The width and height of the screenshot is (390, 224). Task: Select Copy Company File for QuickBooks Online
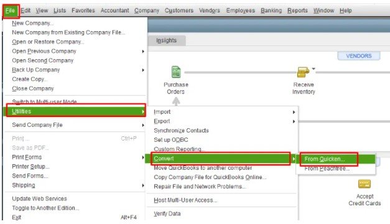point(210,177)
